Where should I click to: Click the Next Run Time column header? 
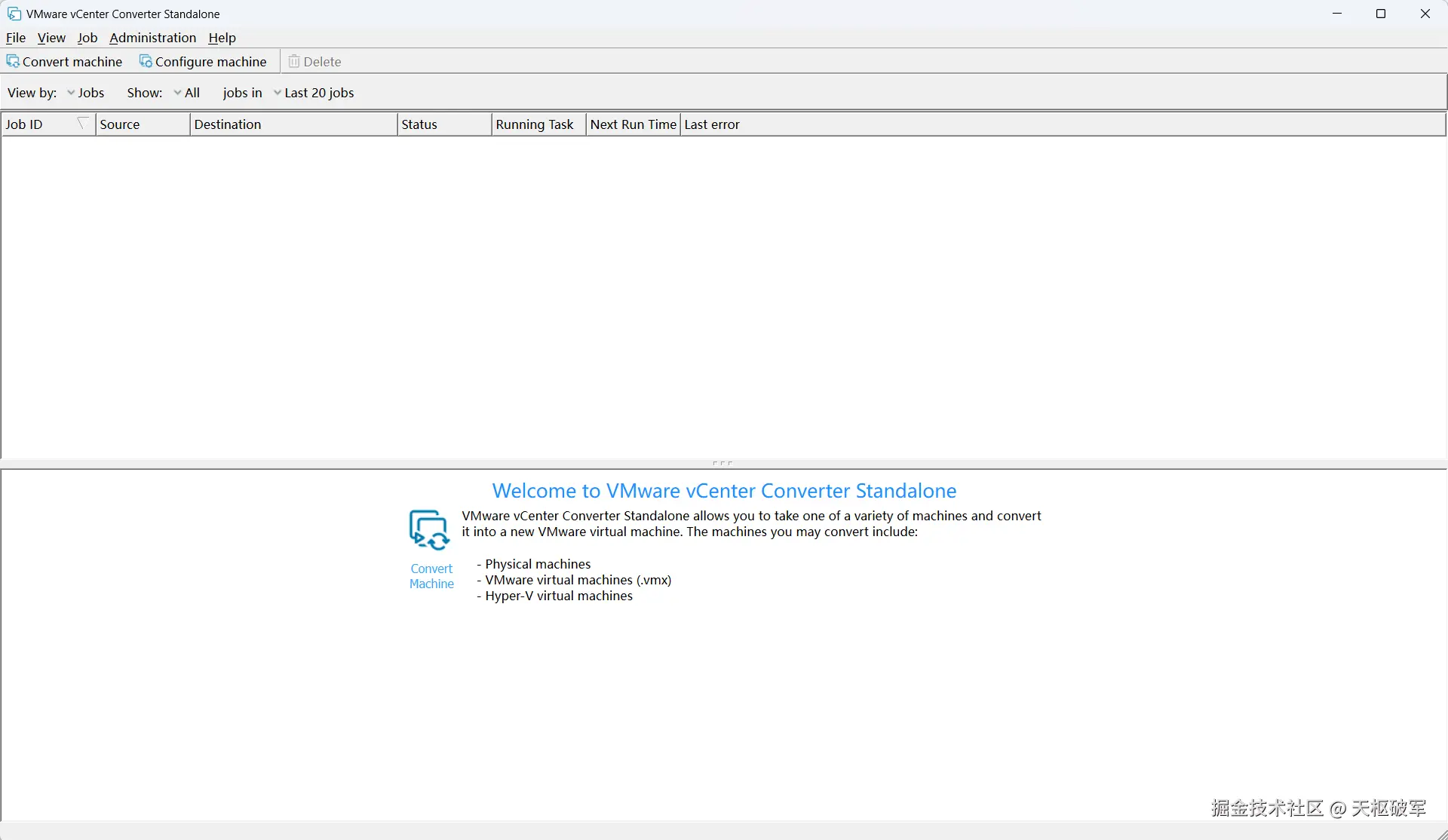click(633, 124)
